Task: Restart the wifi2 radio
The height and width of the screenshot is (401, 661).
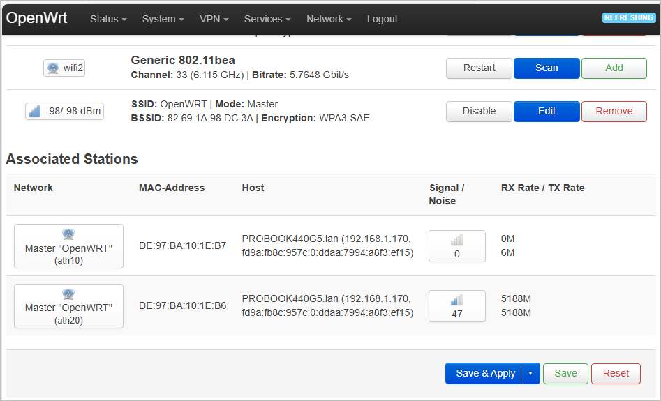Action: [479, 68]
